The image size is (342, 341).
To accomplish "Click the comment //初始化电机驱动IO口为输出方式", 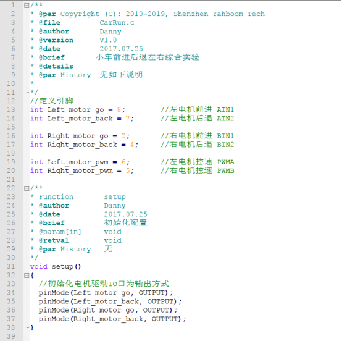I will click(104, 284).
